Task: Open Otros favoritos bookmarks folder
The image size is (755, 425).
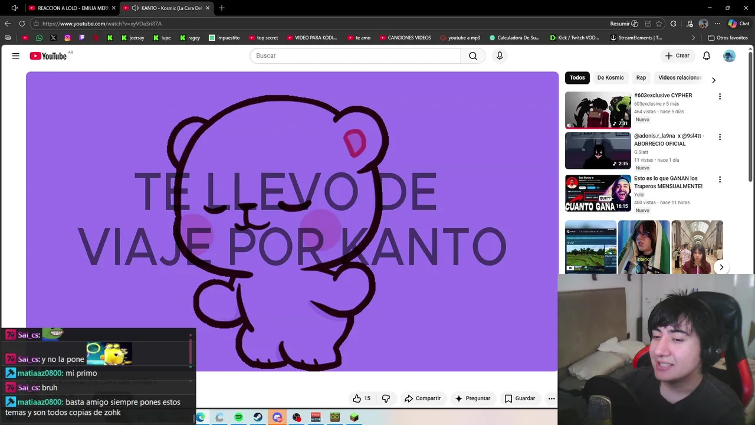Action: tap(728, 38)
